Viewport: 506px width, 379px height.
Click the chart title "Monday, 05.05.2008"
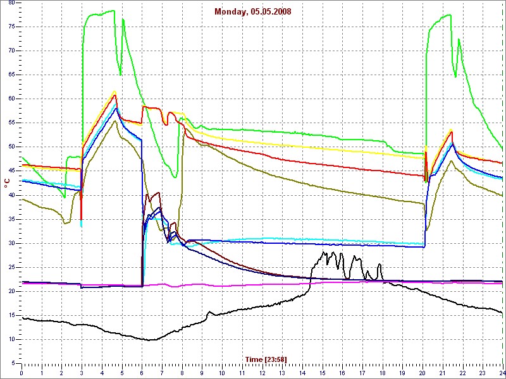point(252,12)
